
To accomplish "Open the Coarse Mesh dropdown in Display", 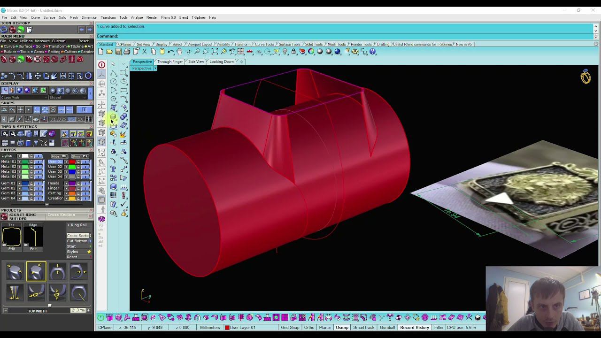I will pyautogui.click(x=24, y=98).
